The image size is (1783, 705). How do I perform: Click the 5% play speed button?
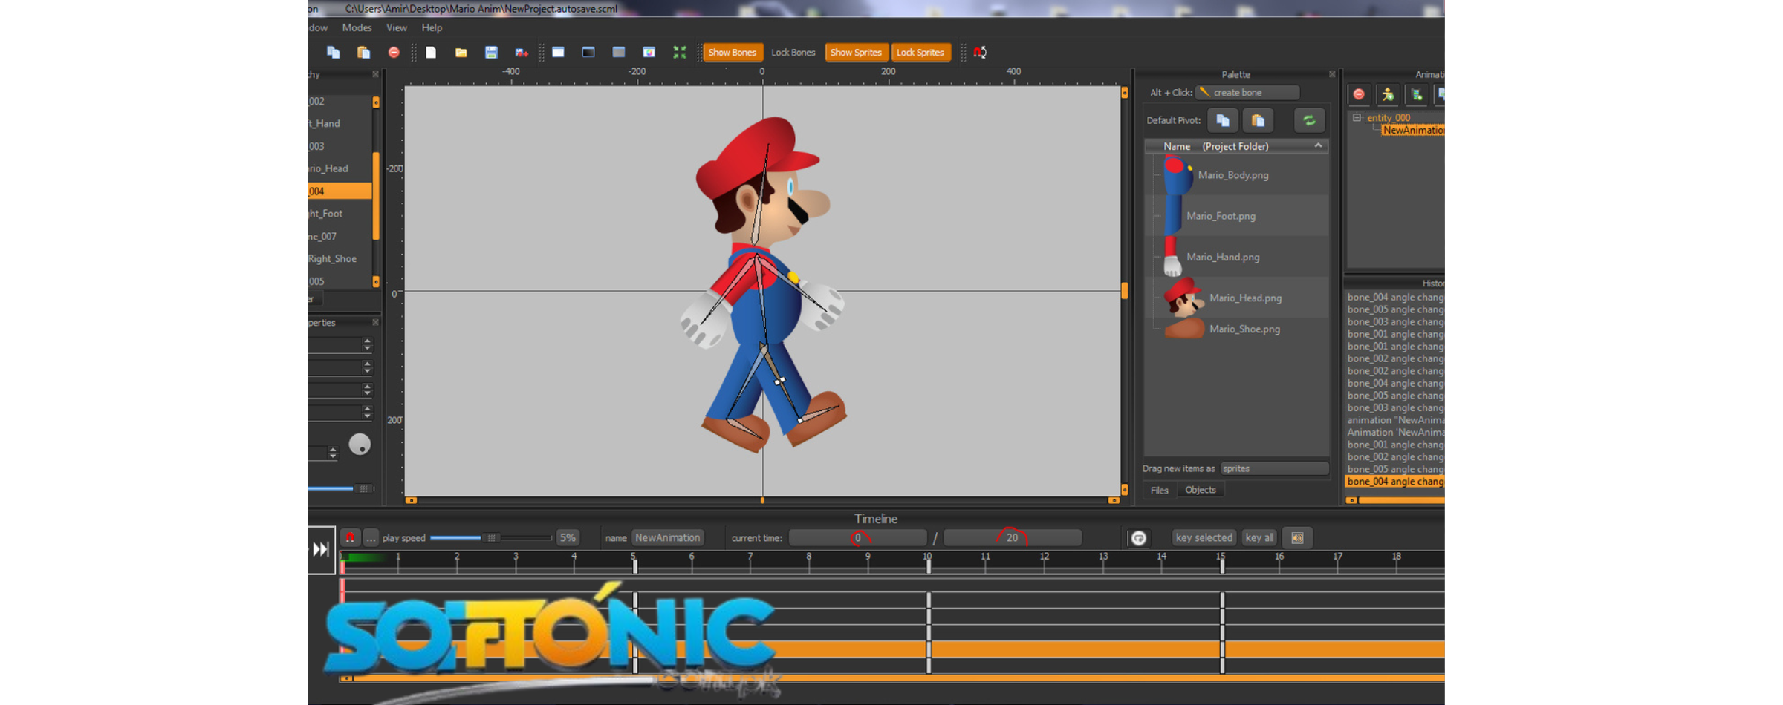click(568, 537)
